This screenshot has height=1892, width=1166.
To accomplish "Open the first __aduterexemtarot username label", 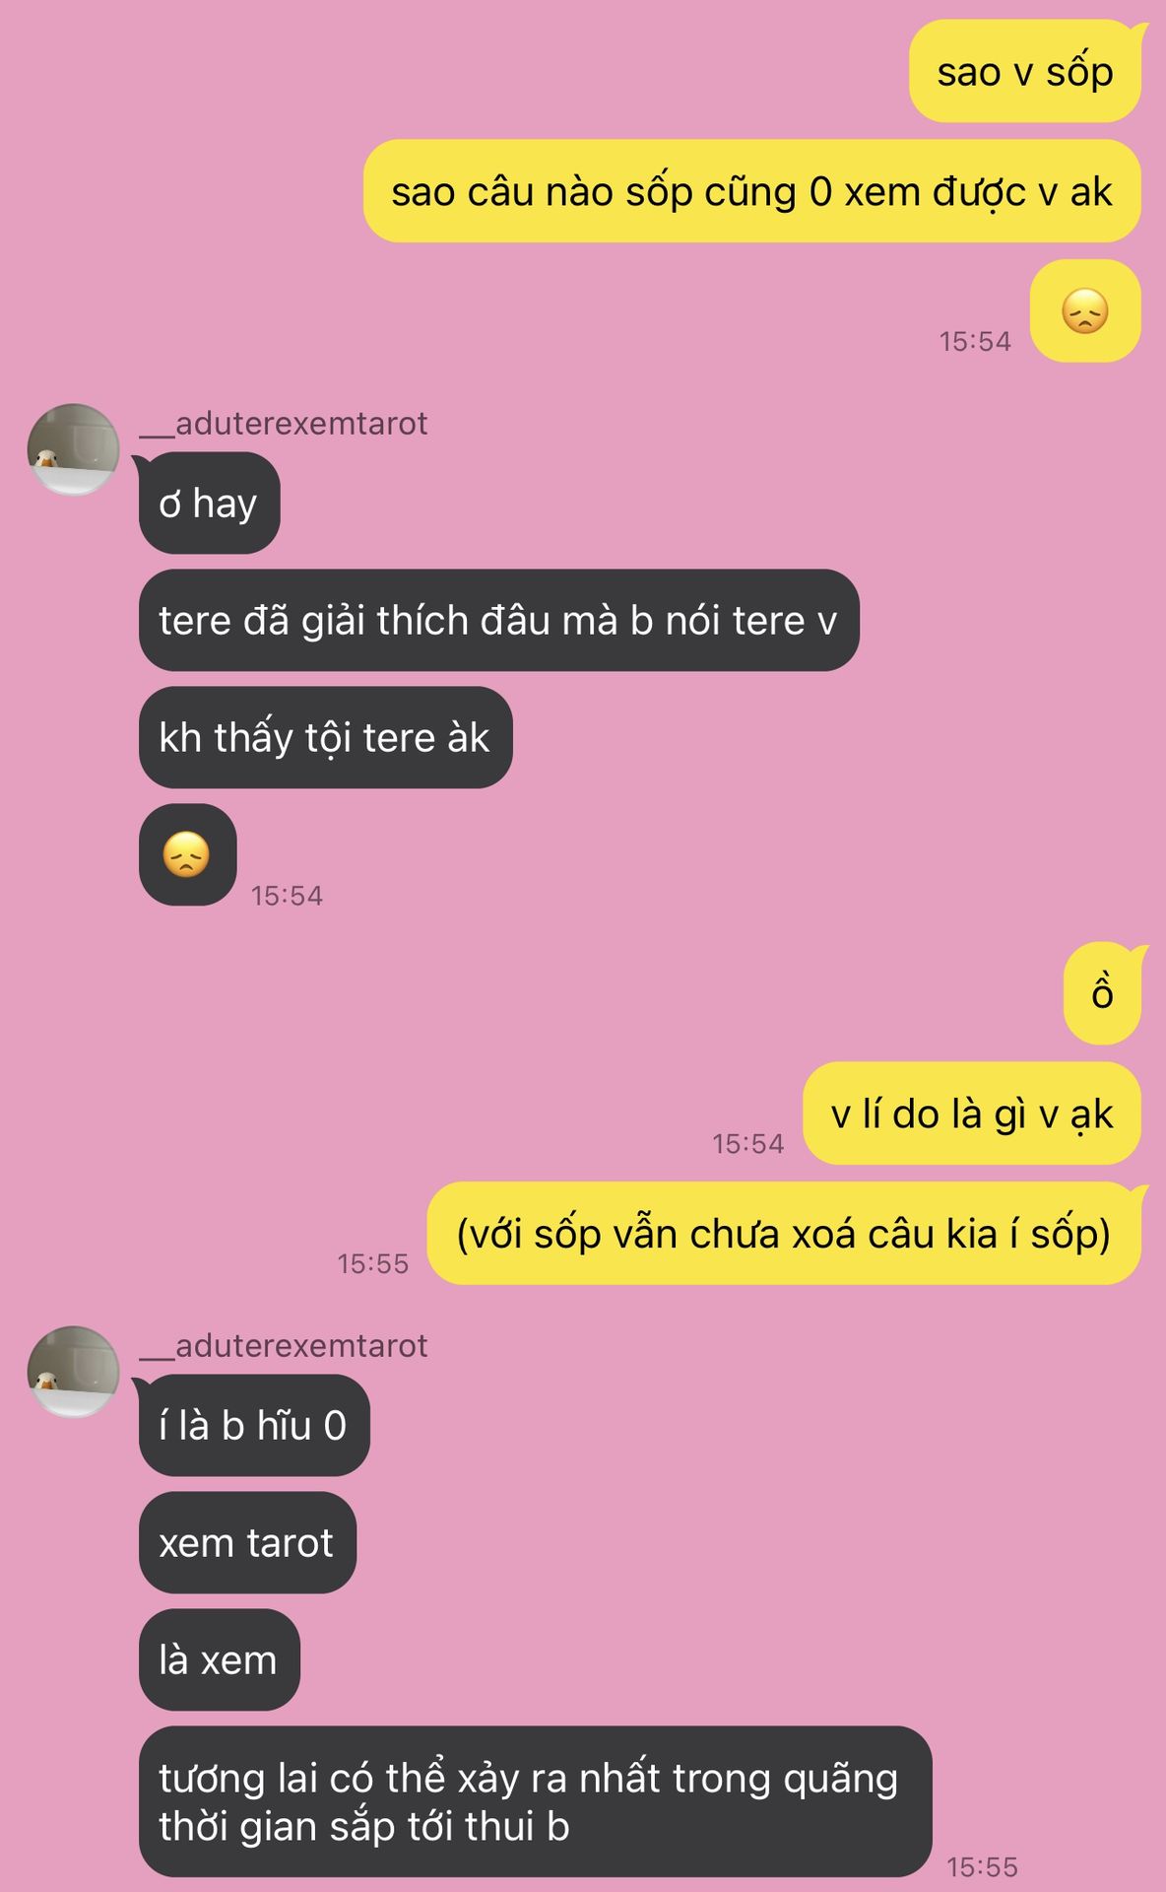I will (x=284, y=424).
